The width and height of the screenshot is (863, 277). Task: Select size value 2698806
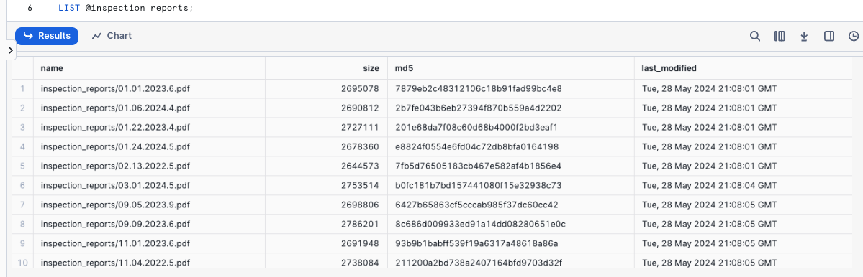coord(326,205)
